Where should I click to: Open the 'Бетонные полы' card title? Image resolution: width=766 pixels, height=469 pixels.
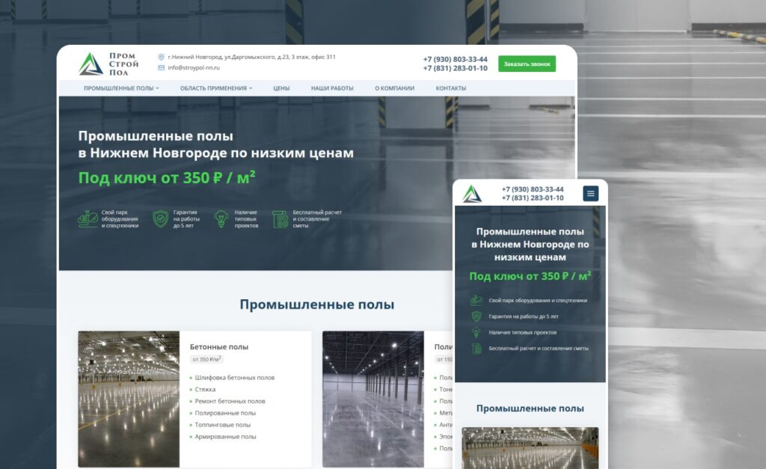[219, 347]
